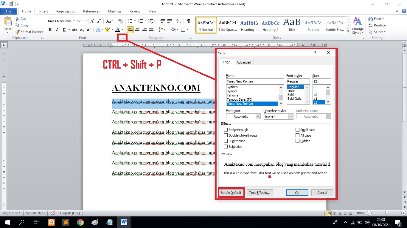Increase indent of paragraph

click(170, 21)
